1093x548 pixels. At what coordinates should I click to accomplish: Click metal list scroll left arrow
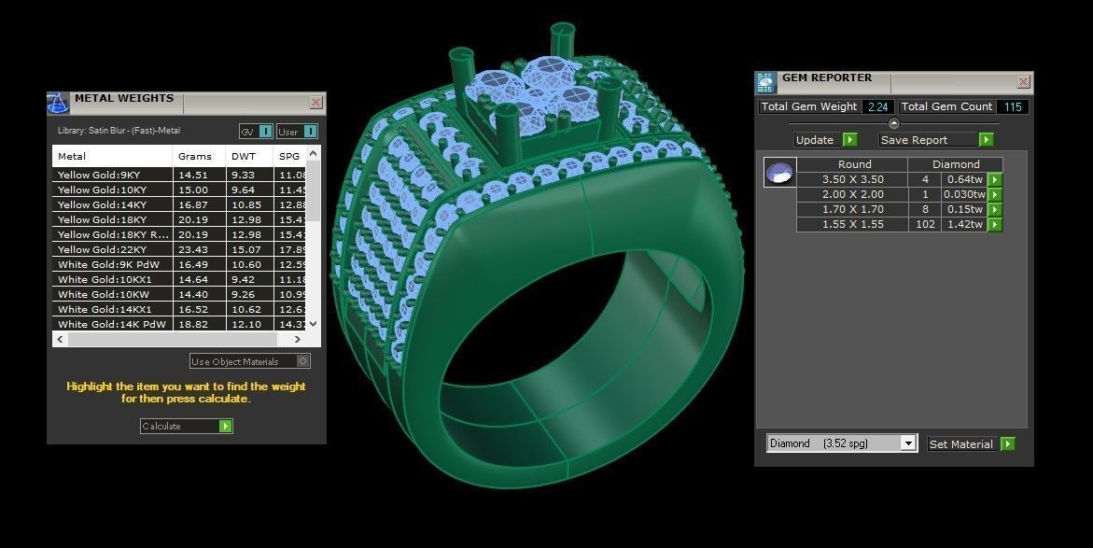[x=60, y=340]
